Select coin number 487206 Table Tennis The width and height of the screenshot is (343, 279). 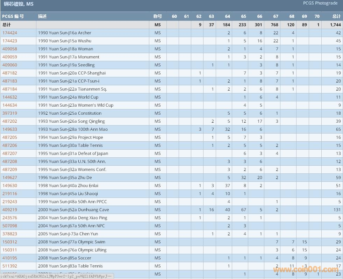(x=10, y=145)
